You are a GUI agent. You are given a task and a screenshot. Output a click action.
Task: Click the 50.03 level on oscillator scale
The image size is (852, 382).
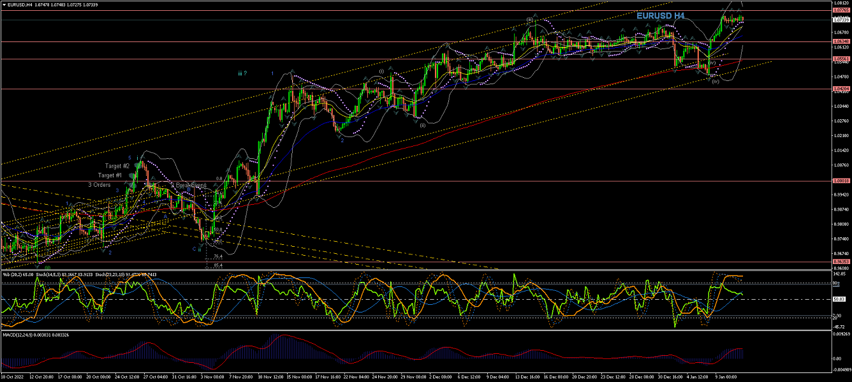click(839, 299)
